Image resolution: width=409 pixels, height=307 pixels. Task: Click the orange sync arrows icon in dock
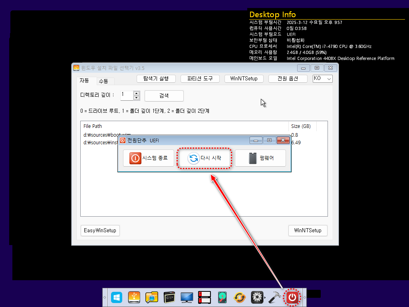pyautogui.click(x=240, y=297)
